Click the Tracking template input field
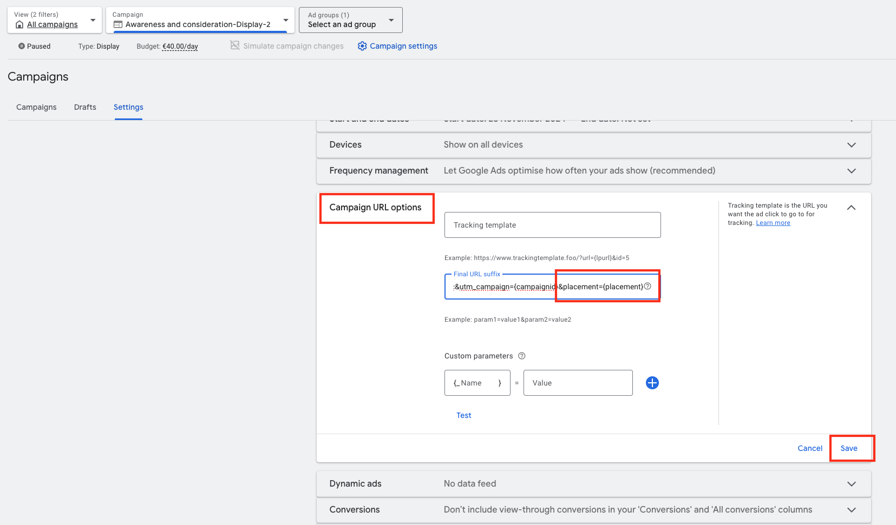The image size is (896, 525). tap(552, 225)
